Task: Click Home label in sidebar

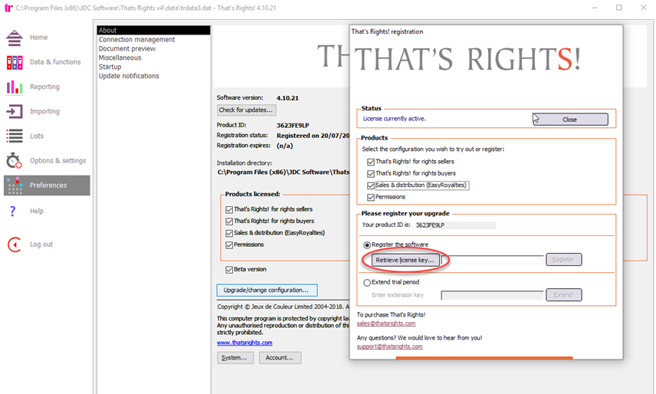Action: point(38,38)
